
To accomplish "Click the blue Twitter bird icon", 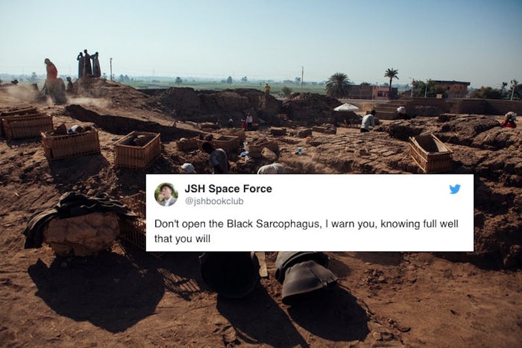I will click(455, 189).
